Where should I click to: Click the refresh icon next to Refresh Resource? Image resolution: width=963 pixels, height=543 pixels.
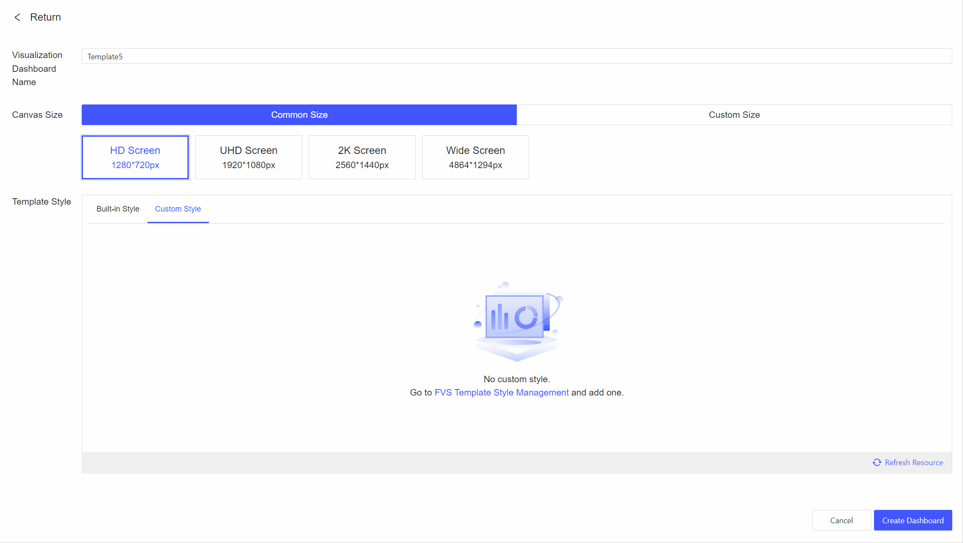(877, 463)
